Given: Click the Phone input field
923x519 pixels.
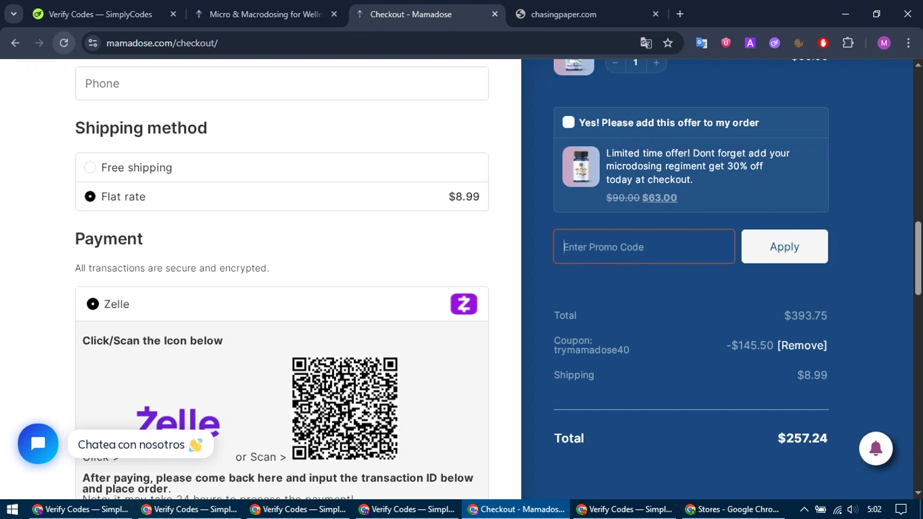Looking at the screenshot, I should (x=282, y=84).
